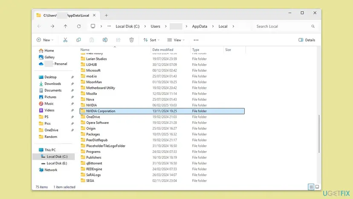Select the Mozilla folder row
353x199 pixels.
pyautogui.click(x=162, y=94)
